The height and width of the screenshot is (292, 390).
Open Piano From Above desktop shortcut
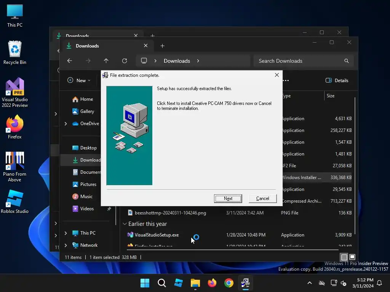coord(15,167)
